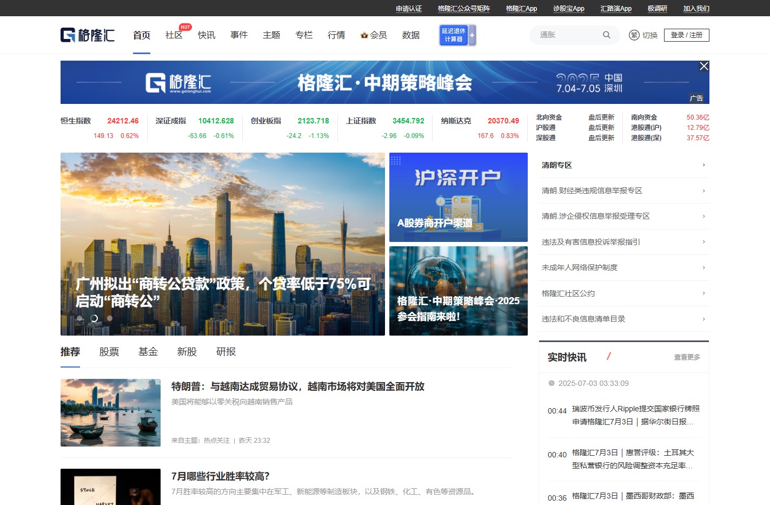Click the plus on 延迟退休计算器 widget

point(472,35)
